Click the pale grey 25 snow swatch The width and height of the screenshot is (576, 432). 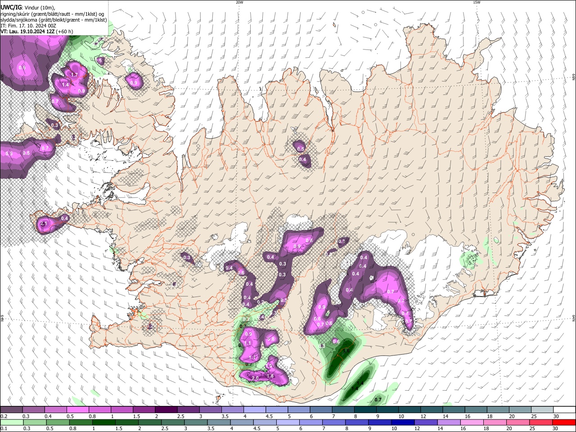click(541, 409)
